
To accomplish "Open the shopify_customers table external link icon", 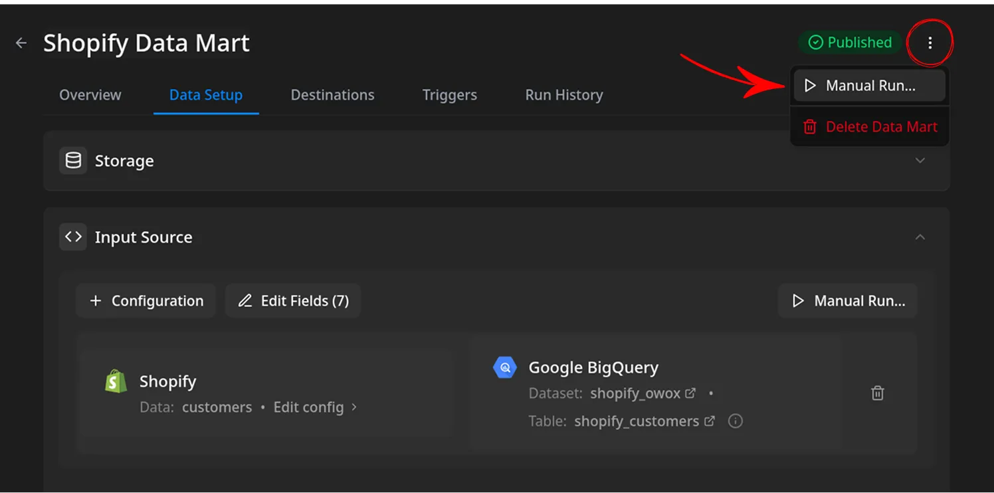I will (x=708, y=421).
